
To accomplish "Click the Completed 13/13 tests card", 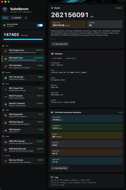I will coord(86,127).
